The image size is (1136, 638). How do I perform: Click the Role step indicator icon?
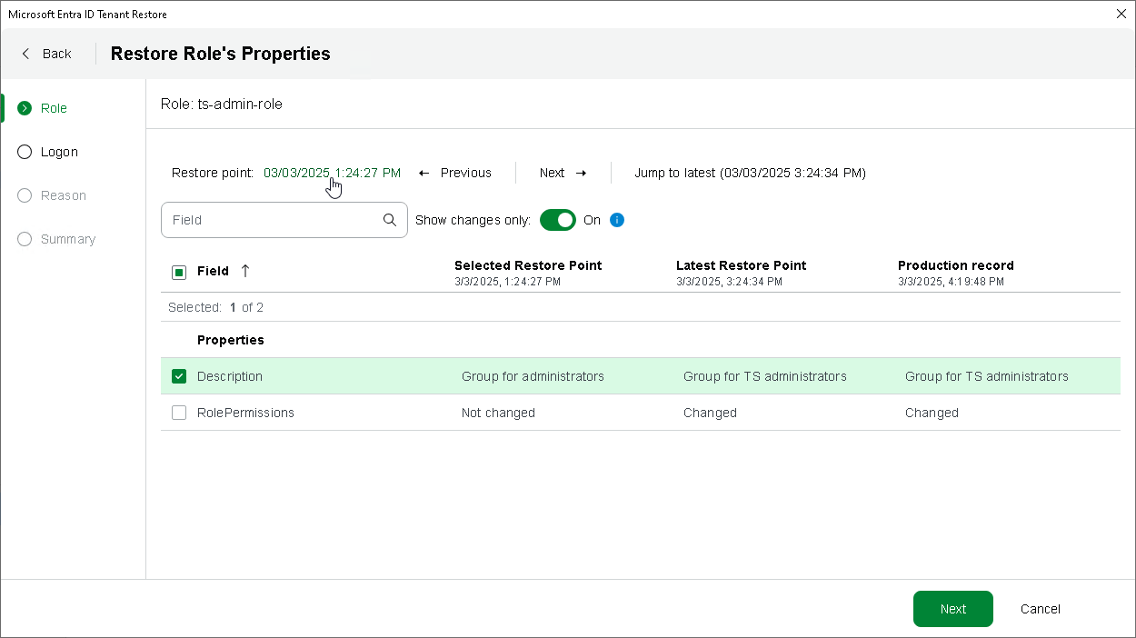pyautogui.click(x=25, y=108)
